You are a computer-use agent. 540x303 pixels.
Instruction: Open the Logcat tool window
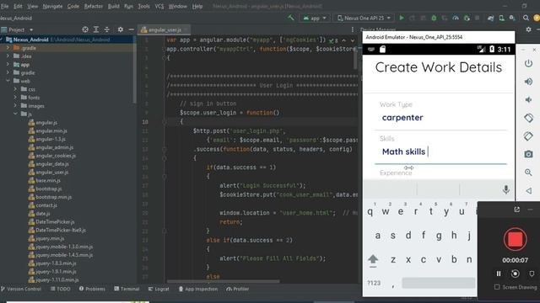point(159,289)
